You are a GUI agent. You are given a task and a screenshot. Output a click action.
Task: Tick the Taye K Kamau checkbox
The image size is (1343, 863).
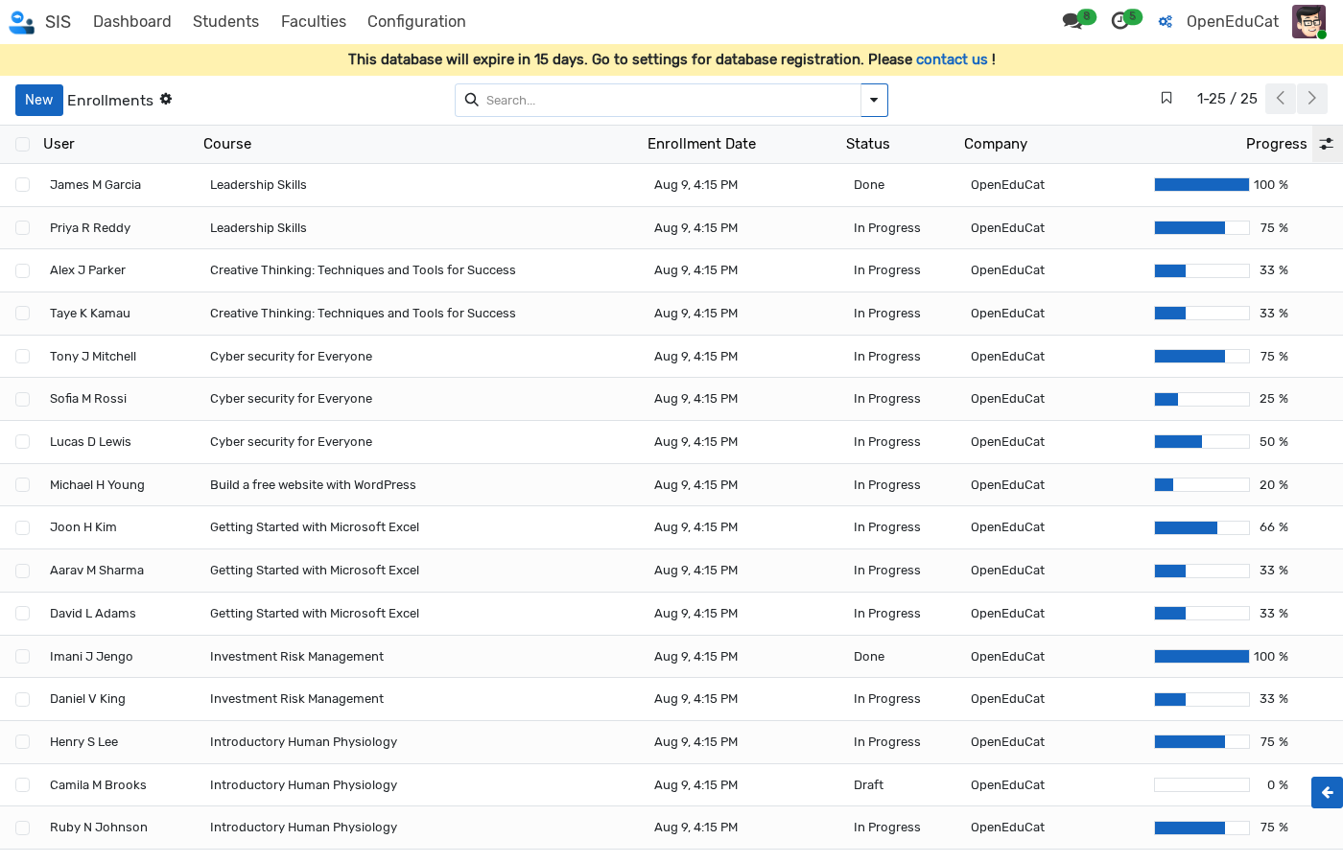pyautogui.click(x=22, y=314)
